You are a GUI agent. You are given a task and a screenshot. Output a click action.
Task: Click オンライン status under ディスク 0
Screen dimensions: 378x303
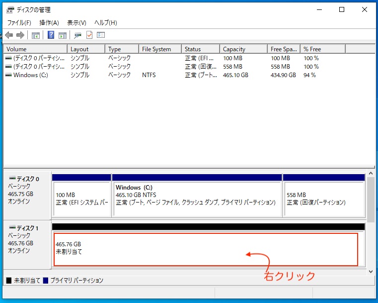point(19,202)
